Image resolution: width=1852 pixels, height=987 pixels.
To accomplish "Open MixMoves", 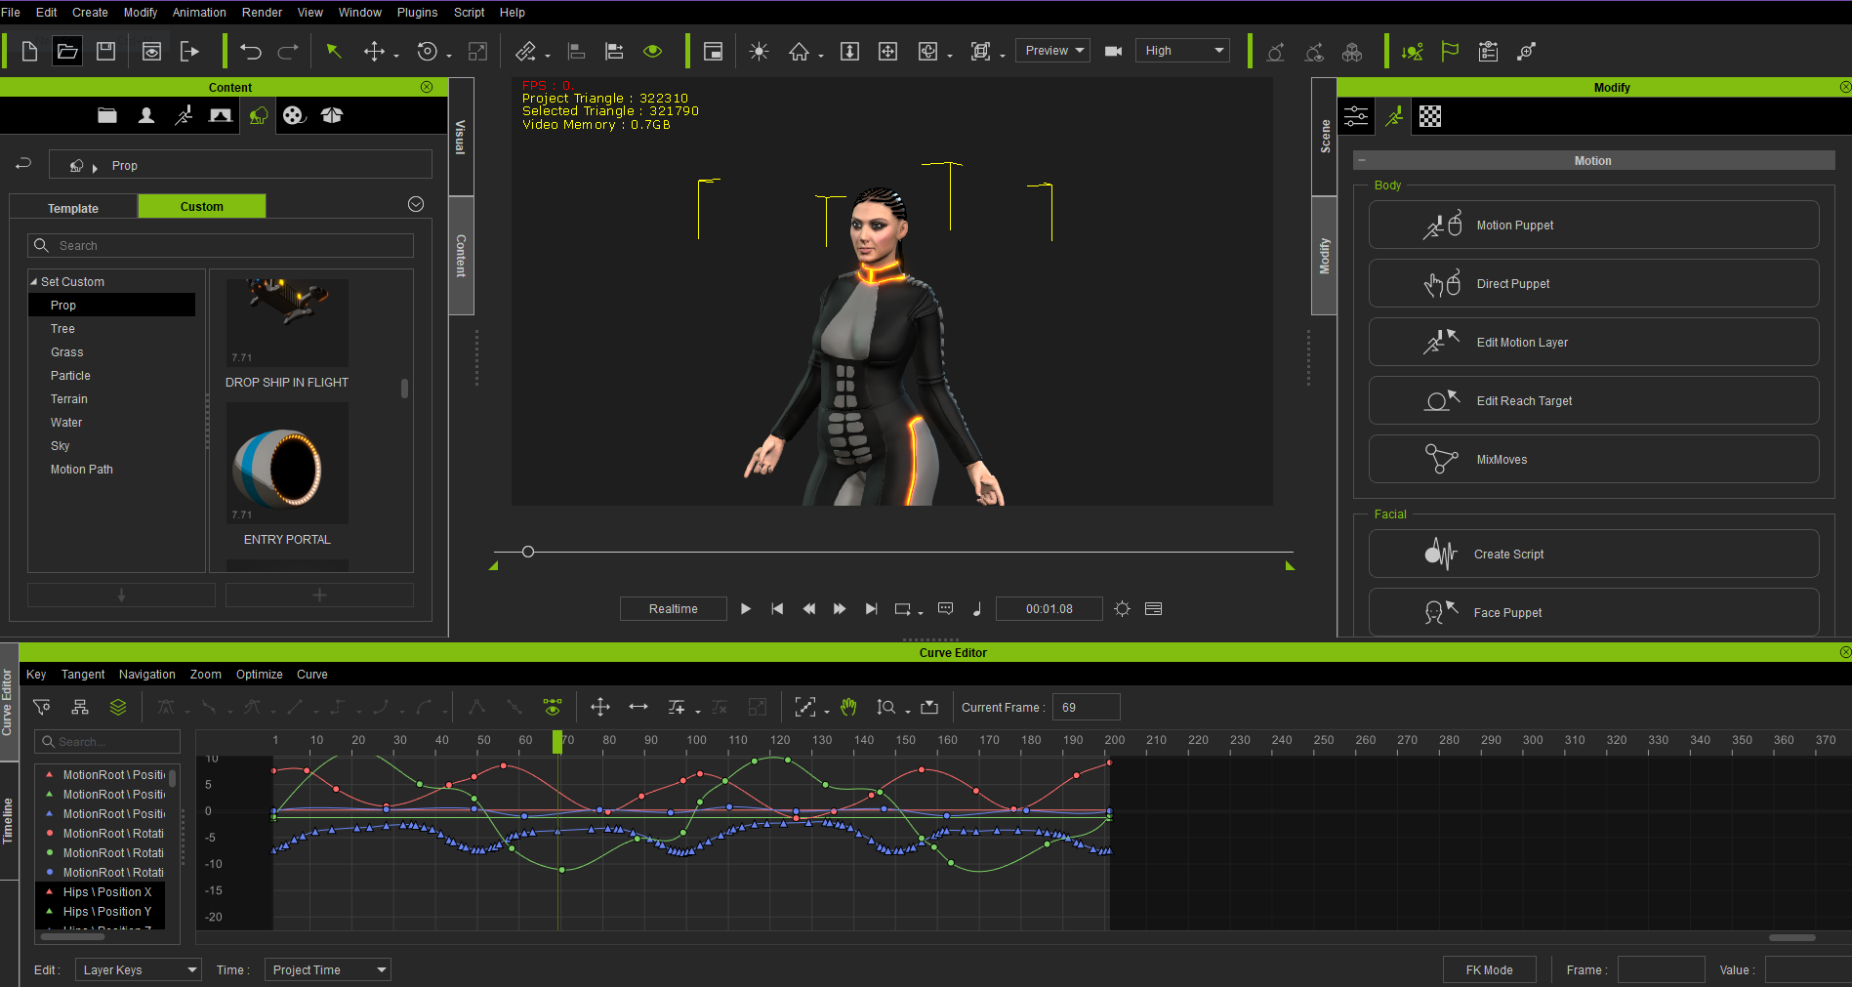I will (x=1593, y=460).
